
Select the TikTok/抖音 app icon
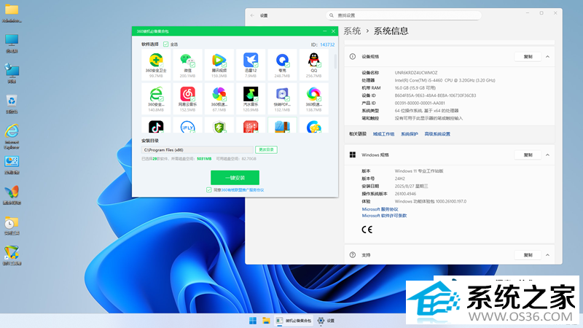pos(156,127)
